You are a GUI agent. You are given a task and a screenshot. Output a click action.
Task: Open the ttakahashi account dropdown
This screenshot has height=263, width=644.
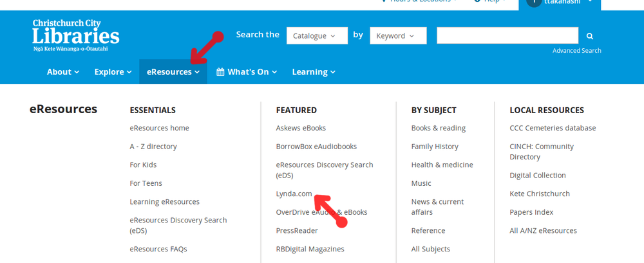click(x=560, y=3)
